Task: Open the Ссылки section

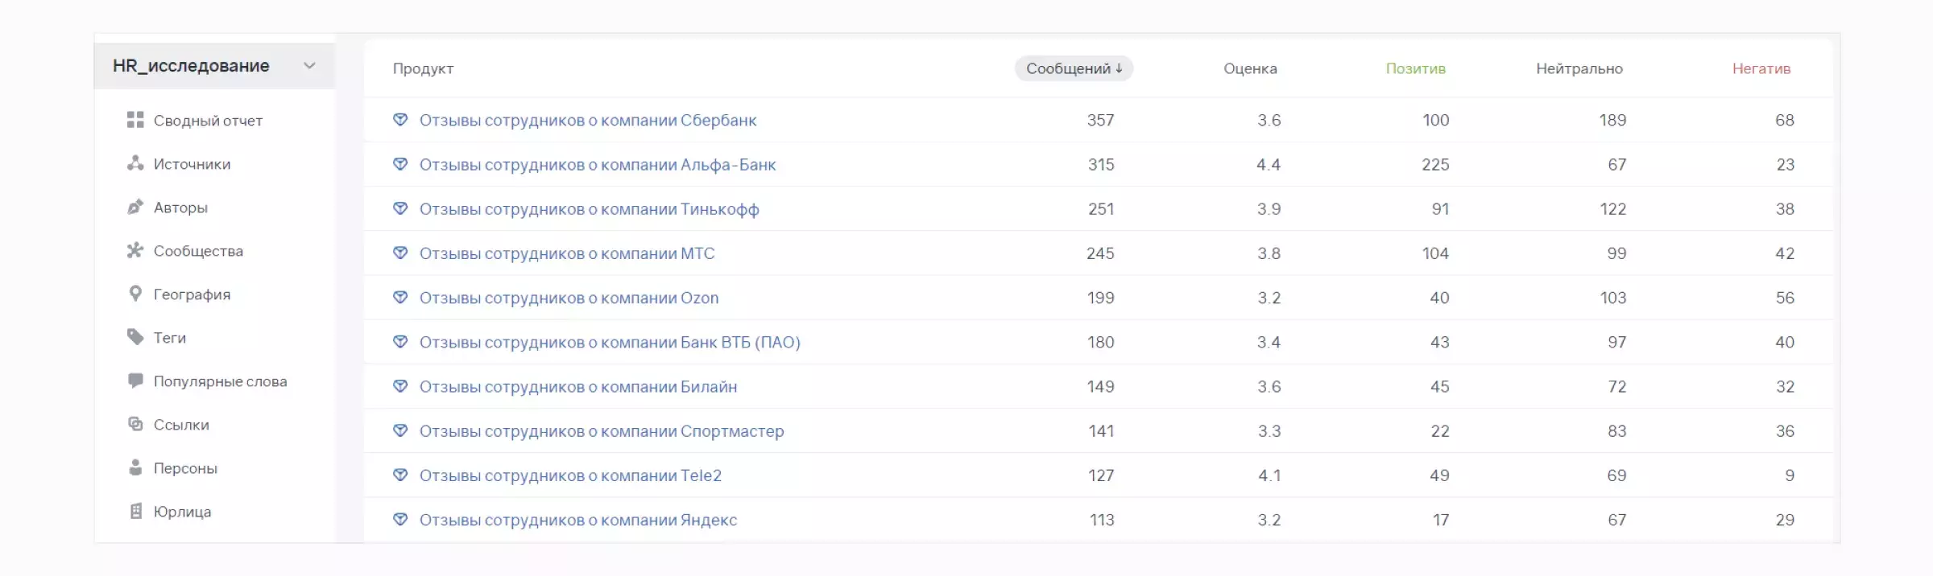Action: coord(181,425)
